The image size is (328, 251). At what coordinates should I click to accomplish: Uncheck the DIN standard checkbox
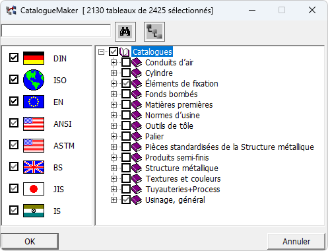pos(14,57)
